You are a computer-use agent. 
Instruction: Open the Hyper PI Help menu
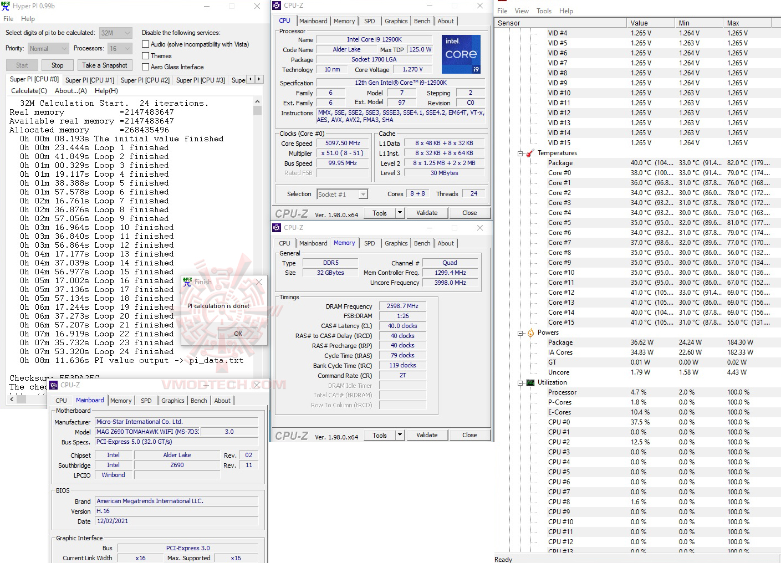click(x=28, y=19)
